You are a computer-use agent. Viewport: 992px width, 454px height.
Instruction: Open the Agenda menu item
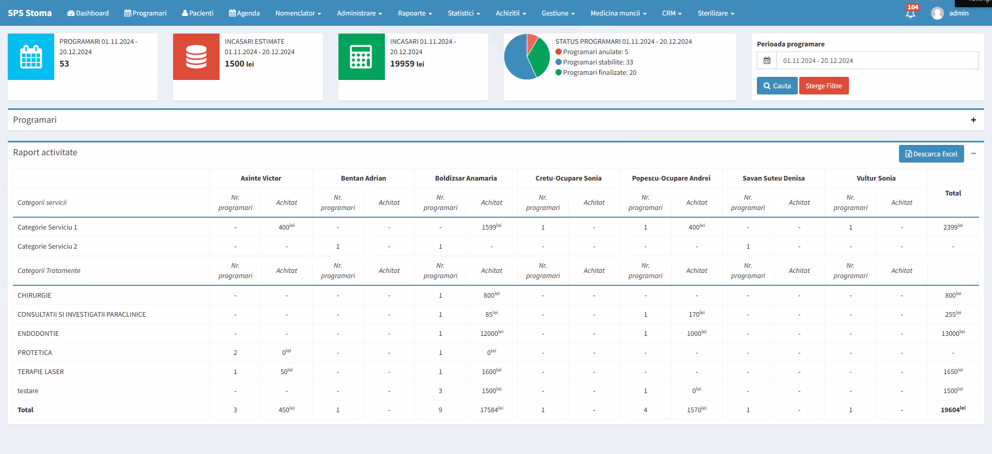coord(244,13)
